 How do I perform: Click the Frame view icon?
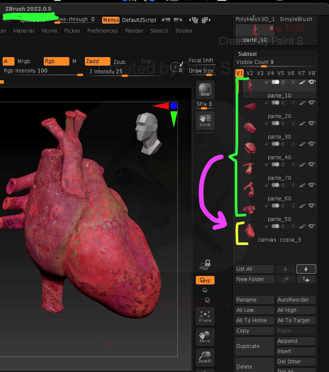pos(205,316)
